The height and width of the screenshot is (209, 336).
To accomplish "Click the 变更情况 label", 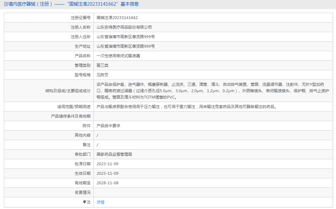I will (x=83, y=192).
